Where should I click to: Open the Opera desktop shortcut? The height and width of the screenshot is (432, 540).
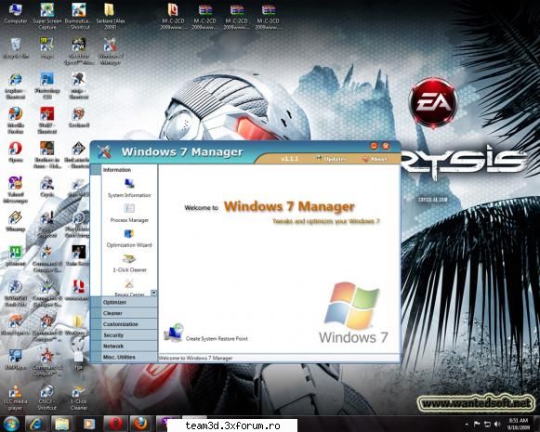tap(16, 151)
